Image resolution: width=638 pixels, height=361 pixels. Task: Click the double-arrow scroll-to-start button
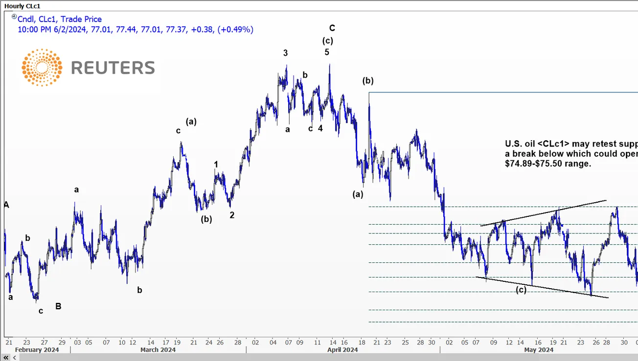[x=6, y=358]
